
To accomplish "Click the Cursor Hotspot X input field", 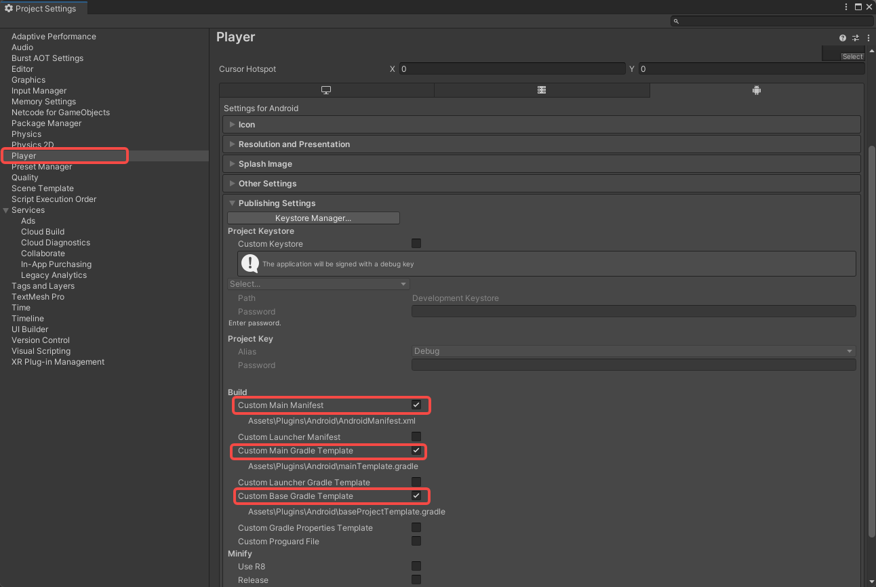I will (x=511, y=69).
